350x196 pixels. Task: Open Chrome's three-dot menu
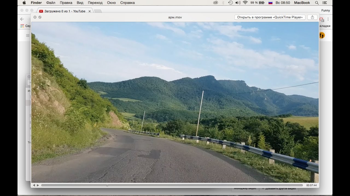point(328,19)
